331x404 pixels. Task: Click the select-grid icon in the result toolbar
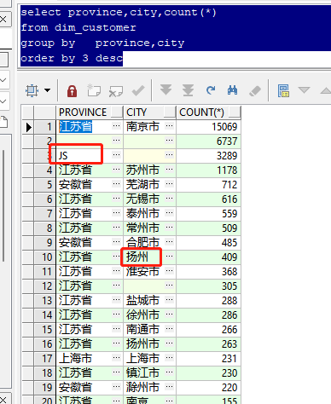tap(32, 90)
